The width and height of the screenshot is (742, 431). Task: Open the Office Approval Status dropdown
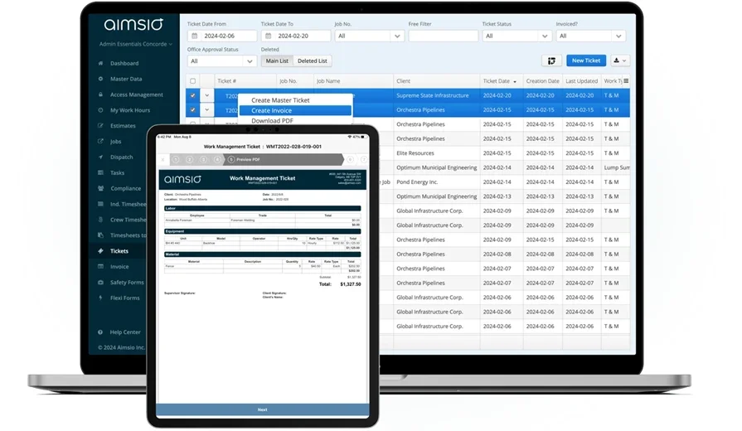[221, 61]
